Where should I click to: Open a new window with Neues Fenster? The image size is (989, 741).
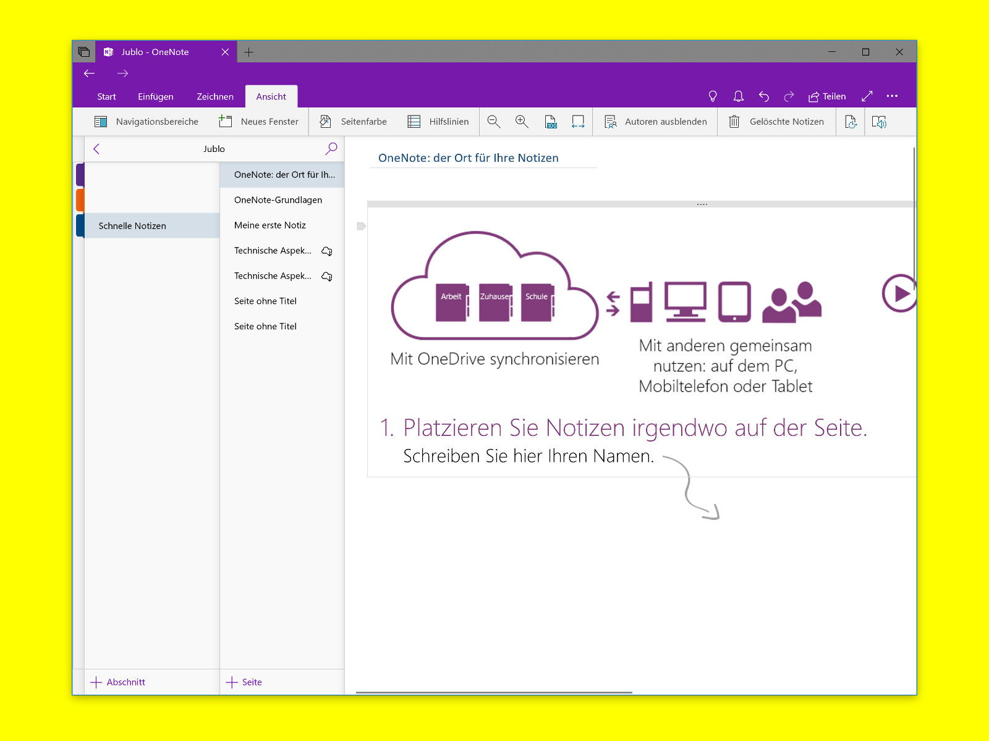258,122
